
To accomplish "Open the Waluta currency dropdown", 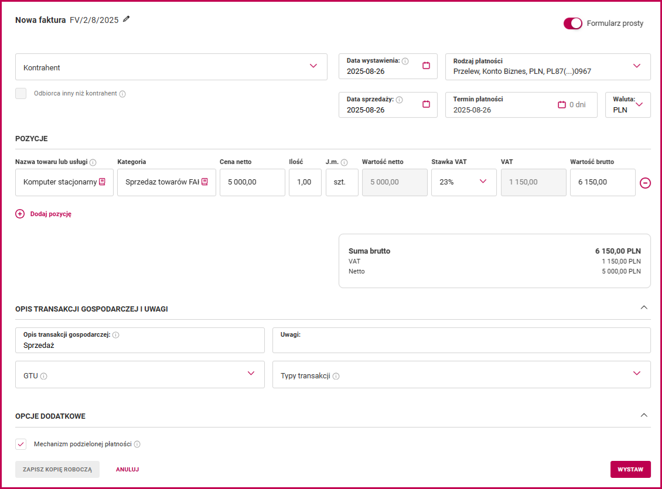I will [x=628, y=105].
